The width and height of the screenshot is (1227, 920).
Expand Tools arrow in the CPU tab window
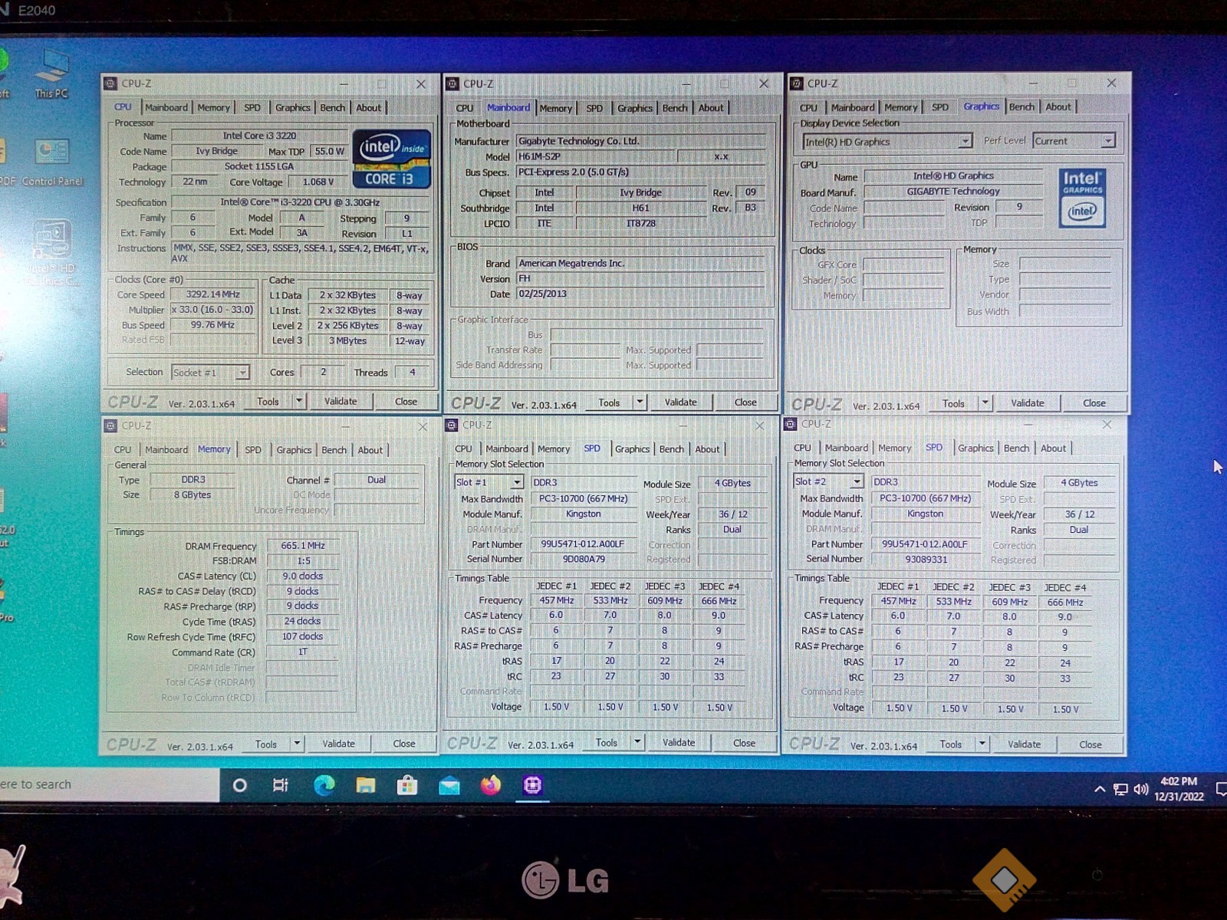click(x=299, y=401)
